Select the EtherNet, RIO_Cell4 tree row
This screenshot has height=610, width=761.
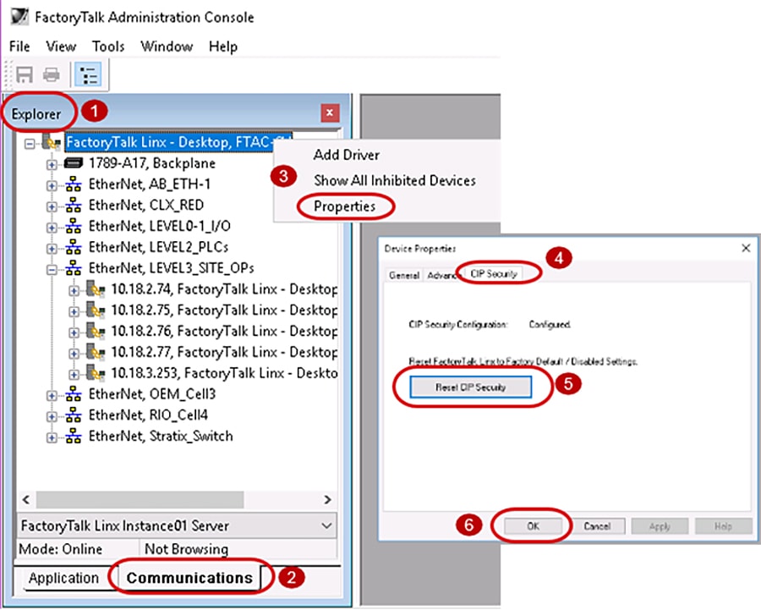148,415
